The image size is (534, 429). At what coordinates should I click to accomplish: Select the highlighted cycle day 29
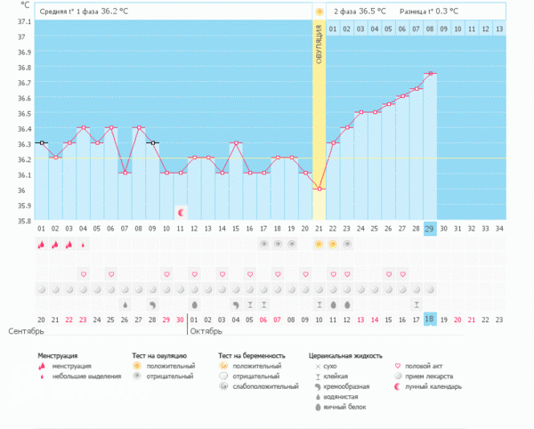click(x=430, y=229)
